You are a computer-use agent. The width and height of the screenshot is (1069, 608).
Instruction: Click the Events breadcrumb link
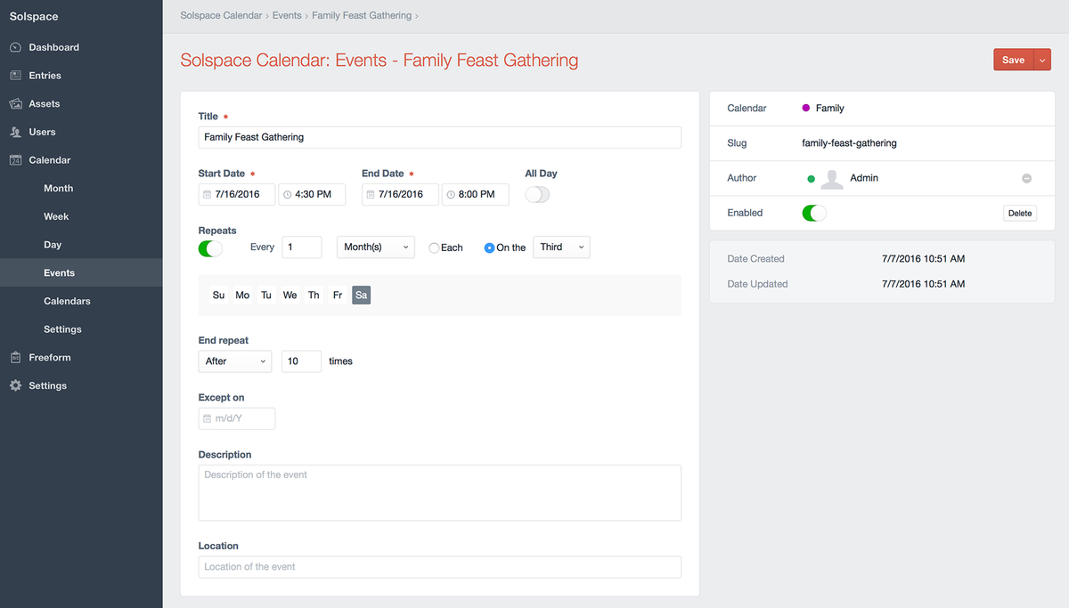coord(286,16)
